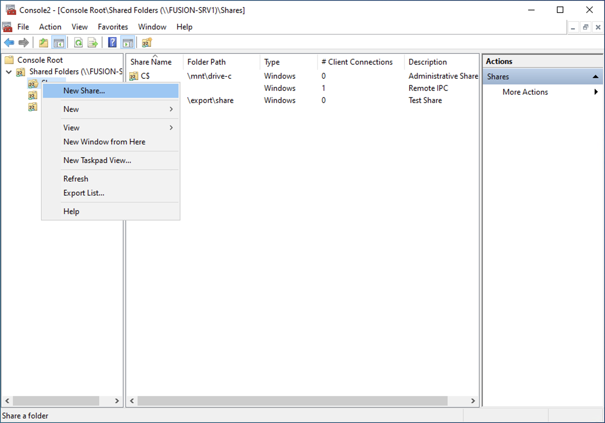Viewport: 605px width, 423px height.
Task: Click Export List... in the context menu
Action: tap(84, 193)
